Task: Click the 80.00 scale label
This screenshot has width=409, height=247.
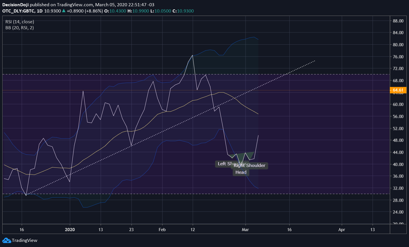Action: pos(398,45)
